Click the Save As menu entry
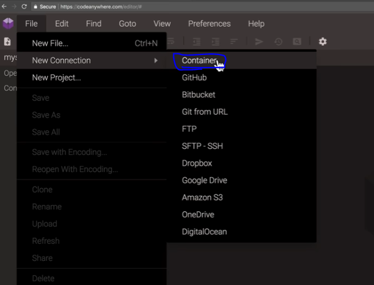The image size is (374, 285). (x=92, y=115)
